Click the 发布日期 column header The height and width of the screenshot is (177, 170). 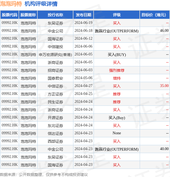tap(83, 15)
